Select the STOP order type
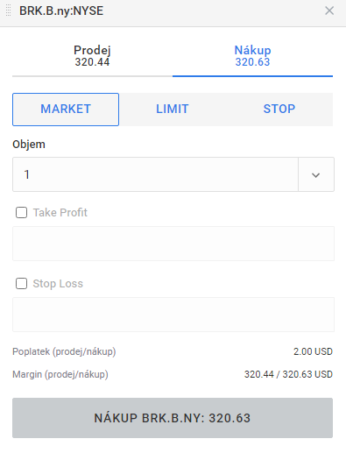Image resolution: width=346 pixels, height=453 pixels. pos(279,110)
